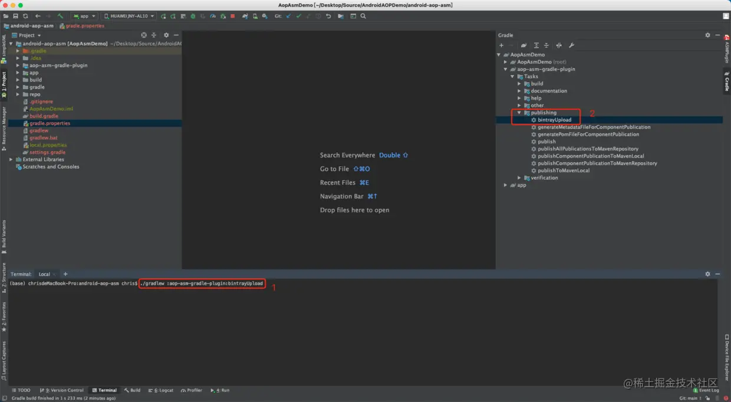Image resolution: width=731 pixels, height=402 pixels.
Task: Collapse publishing node in Gradle tree
Action: tap(519, 113)
